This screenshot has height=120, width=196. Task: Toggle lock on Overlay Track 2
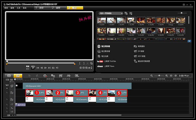click(x=7, y=100)
